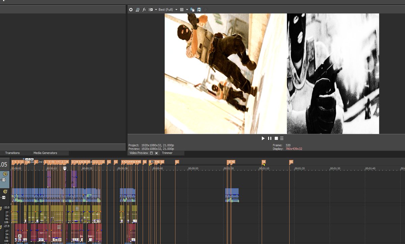Screen dimensions: 405x244
Task: Click Project 1920x1080x32, 21.000p text
Action: tap(158, 145)
